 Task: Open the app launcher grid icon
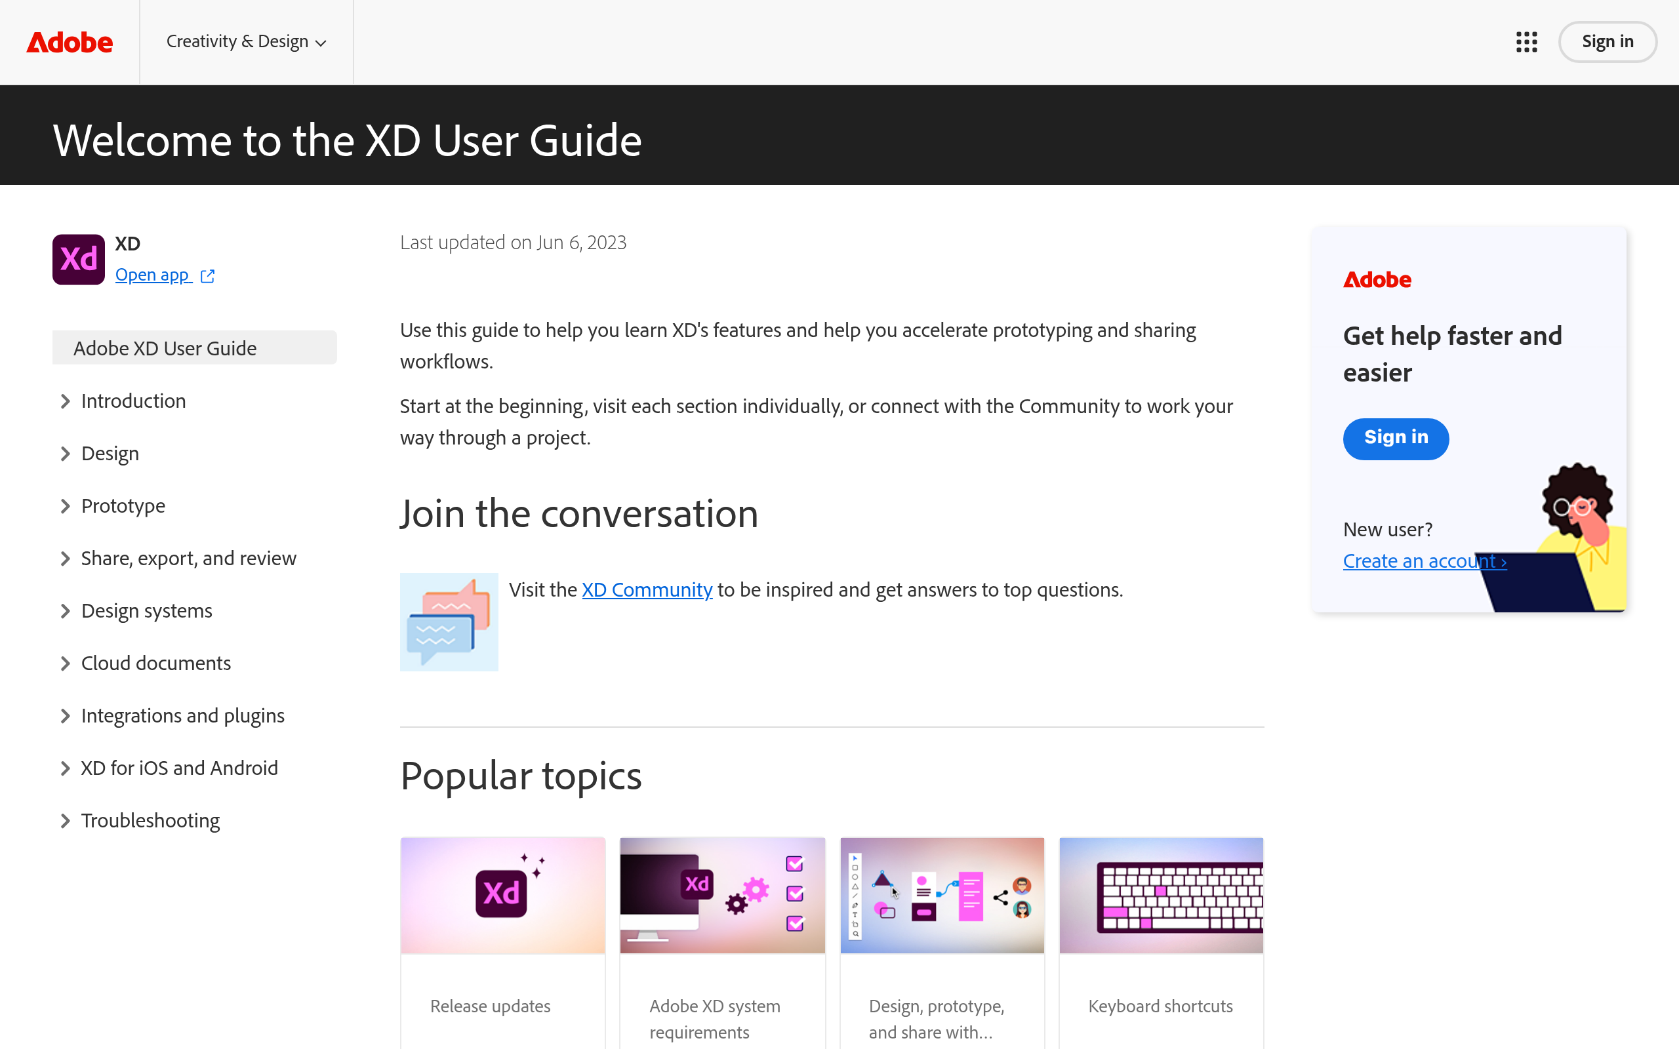pyautogui.click(x=1526, y=41)
